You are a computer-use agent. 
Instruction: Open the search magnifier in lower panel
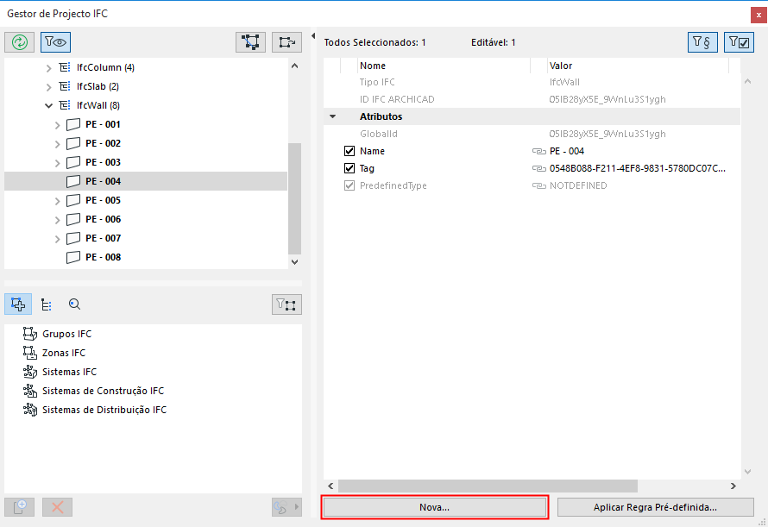74,304
